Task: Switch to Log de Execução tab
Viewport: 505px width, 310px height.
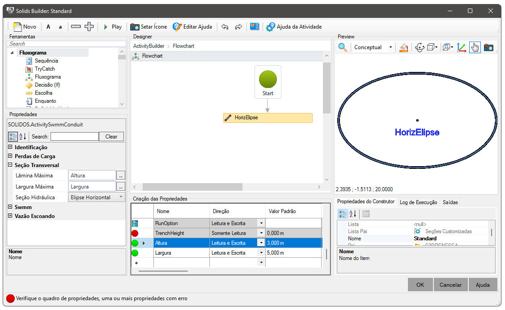Action: pyautogui.click(x=418, y=202)
